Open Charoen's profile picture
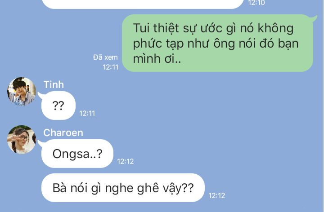The height and width of the screenshot is (212, 324). pyautogui.click(x=22, y=140)
